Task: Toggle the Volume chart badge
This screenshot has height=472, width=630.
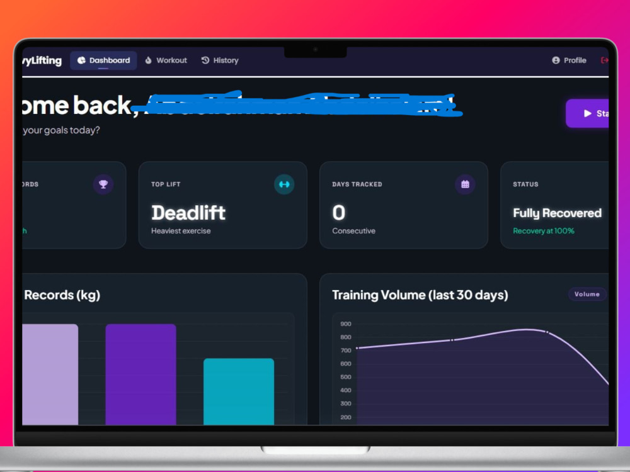Action: [x=587, y=294]
